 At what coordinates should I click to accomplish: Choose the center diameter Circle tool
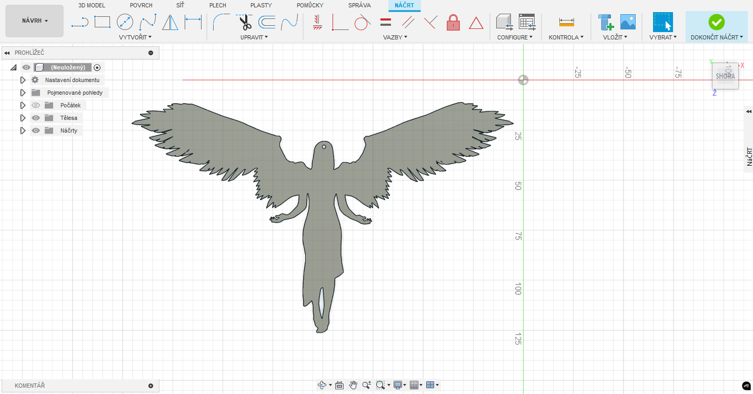click(x=125, y=22)
